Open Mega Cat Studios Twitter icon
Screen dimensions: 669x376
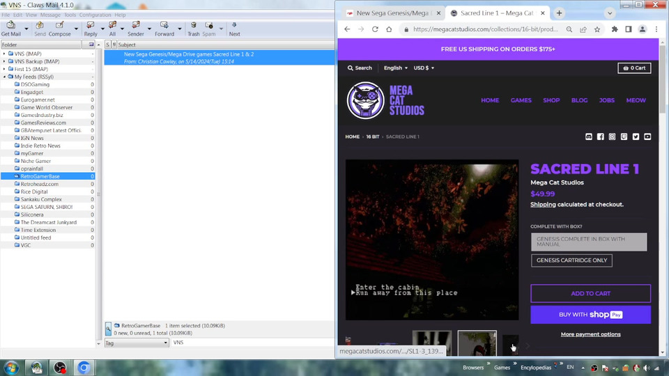(x=636, y=136)
